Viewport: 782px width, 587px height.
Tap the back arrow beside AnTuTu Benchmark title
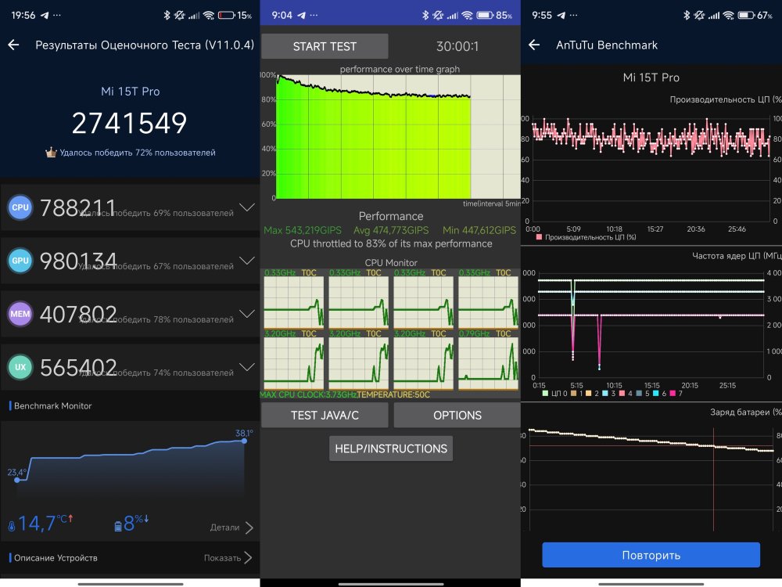pos(534,45)
